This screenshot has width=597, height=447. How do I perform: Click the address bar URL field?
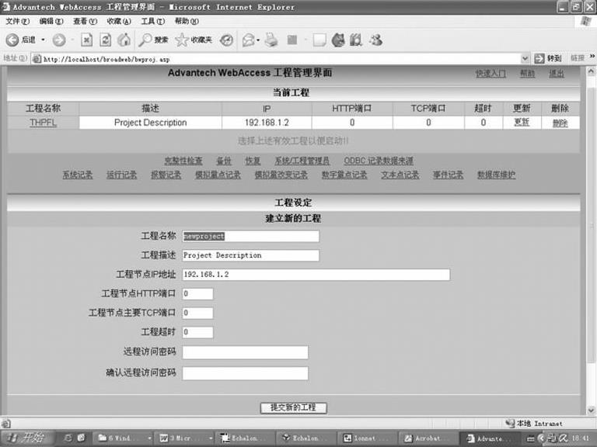point(280,59)
